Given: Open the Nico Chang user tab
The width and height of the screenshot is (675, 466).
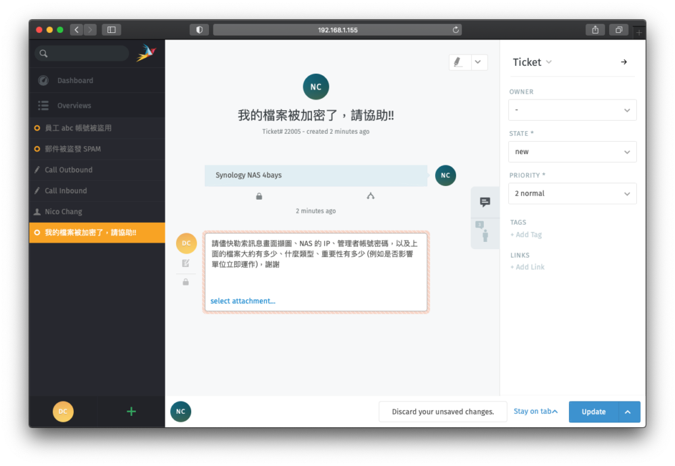Looking at the screenshot, I should [x=97, y=212].
